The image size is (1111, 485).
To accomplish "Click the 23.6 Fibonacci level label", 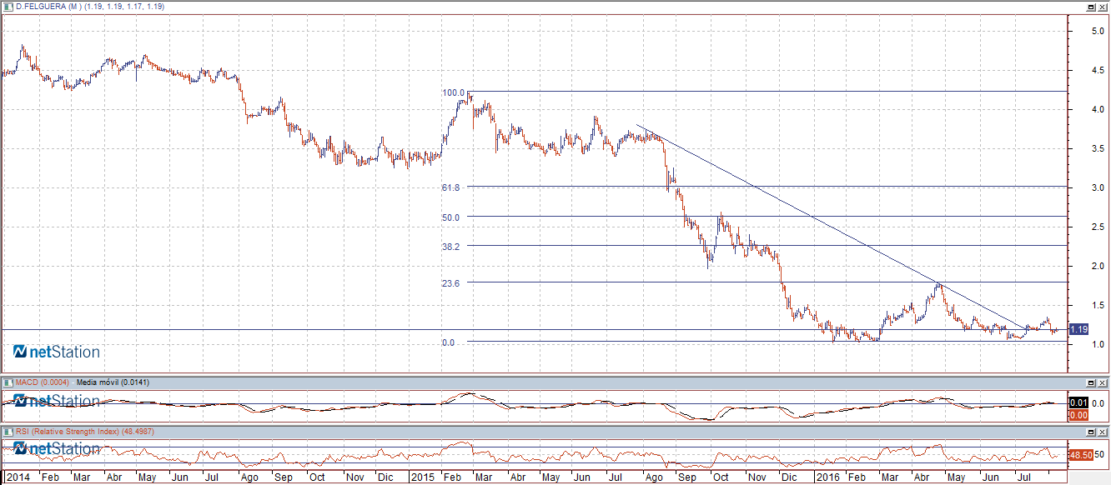I will [x=451, y=283].
